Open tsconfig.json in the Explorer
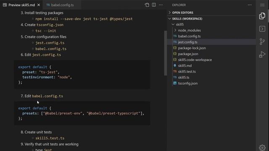Screen dimensions: 269x151 211,83
